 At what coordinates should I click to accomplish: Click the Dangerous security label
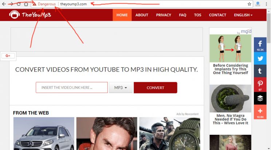(47, 4)
